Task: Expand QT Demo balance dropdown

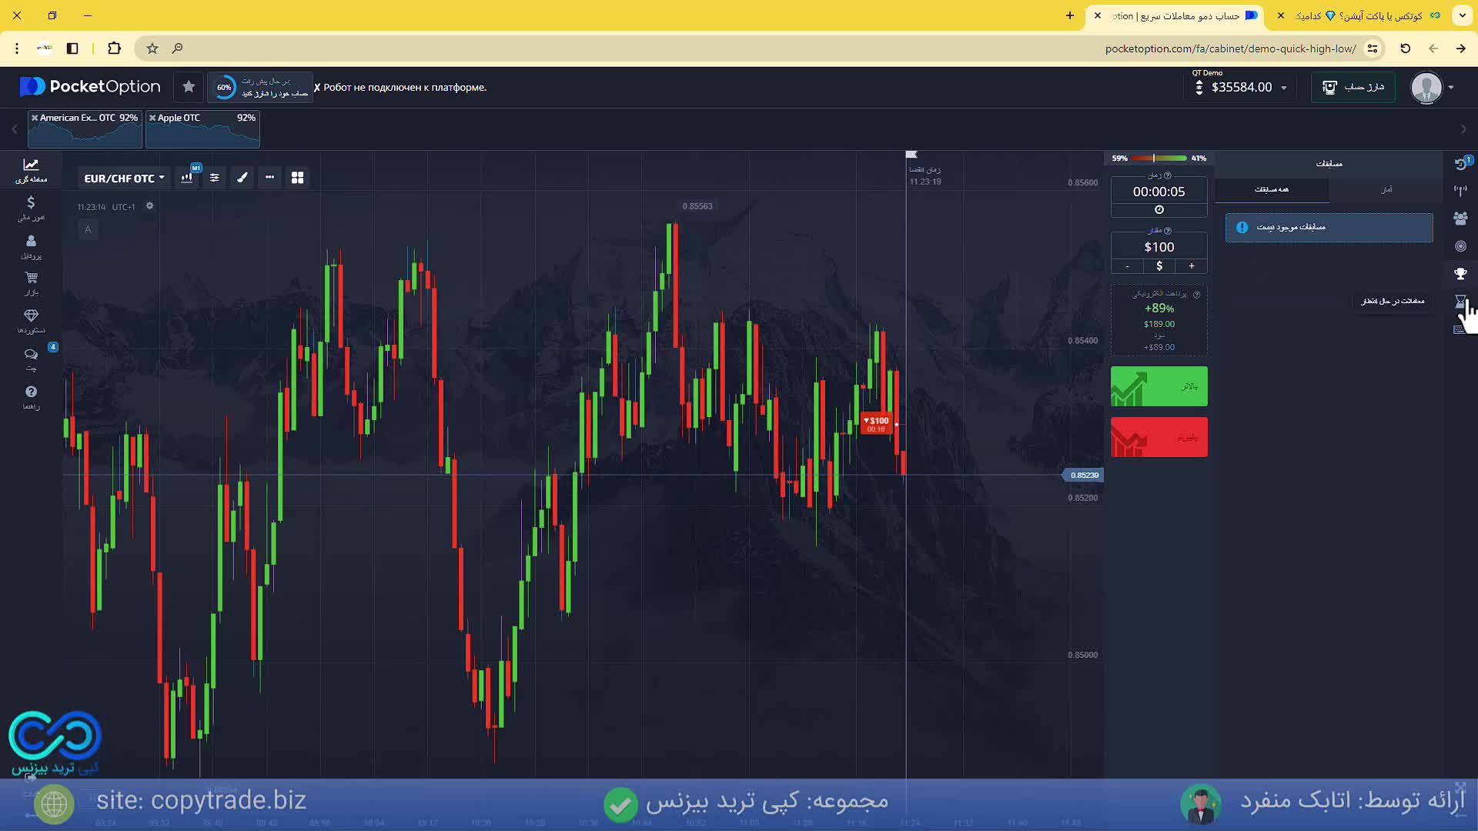Action: 1283,88
